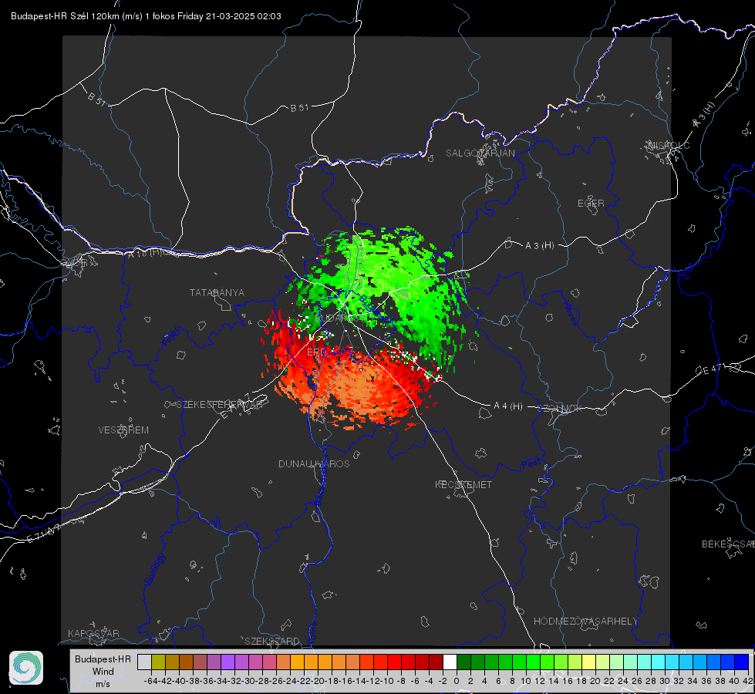Click the MISKOLC city label

pos(669,145)
